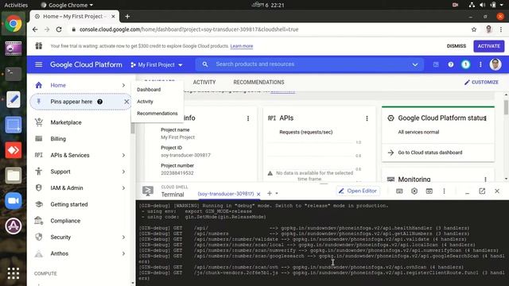Follow the Learn more link
This screenshot has height=286, width=509.
click(x=242, y=46)
